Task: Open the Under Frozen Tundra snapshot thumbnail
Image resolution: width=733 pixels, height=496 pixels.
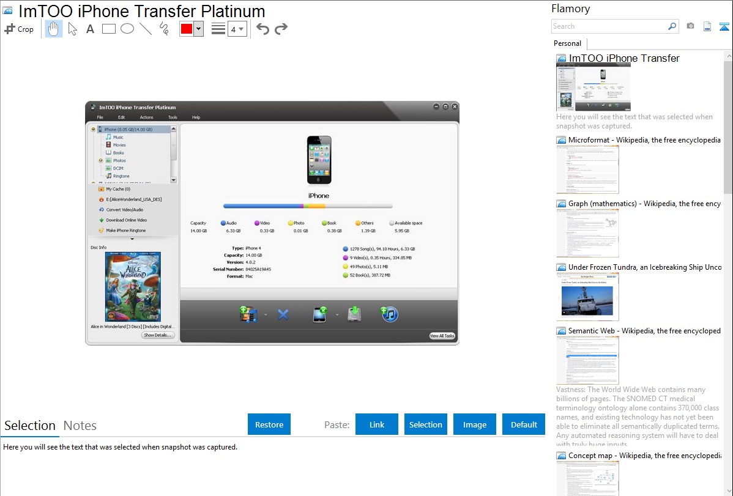Action: (x=587, y=297)
